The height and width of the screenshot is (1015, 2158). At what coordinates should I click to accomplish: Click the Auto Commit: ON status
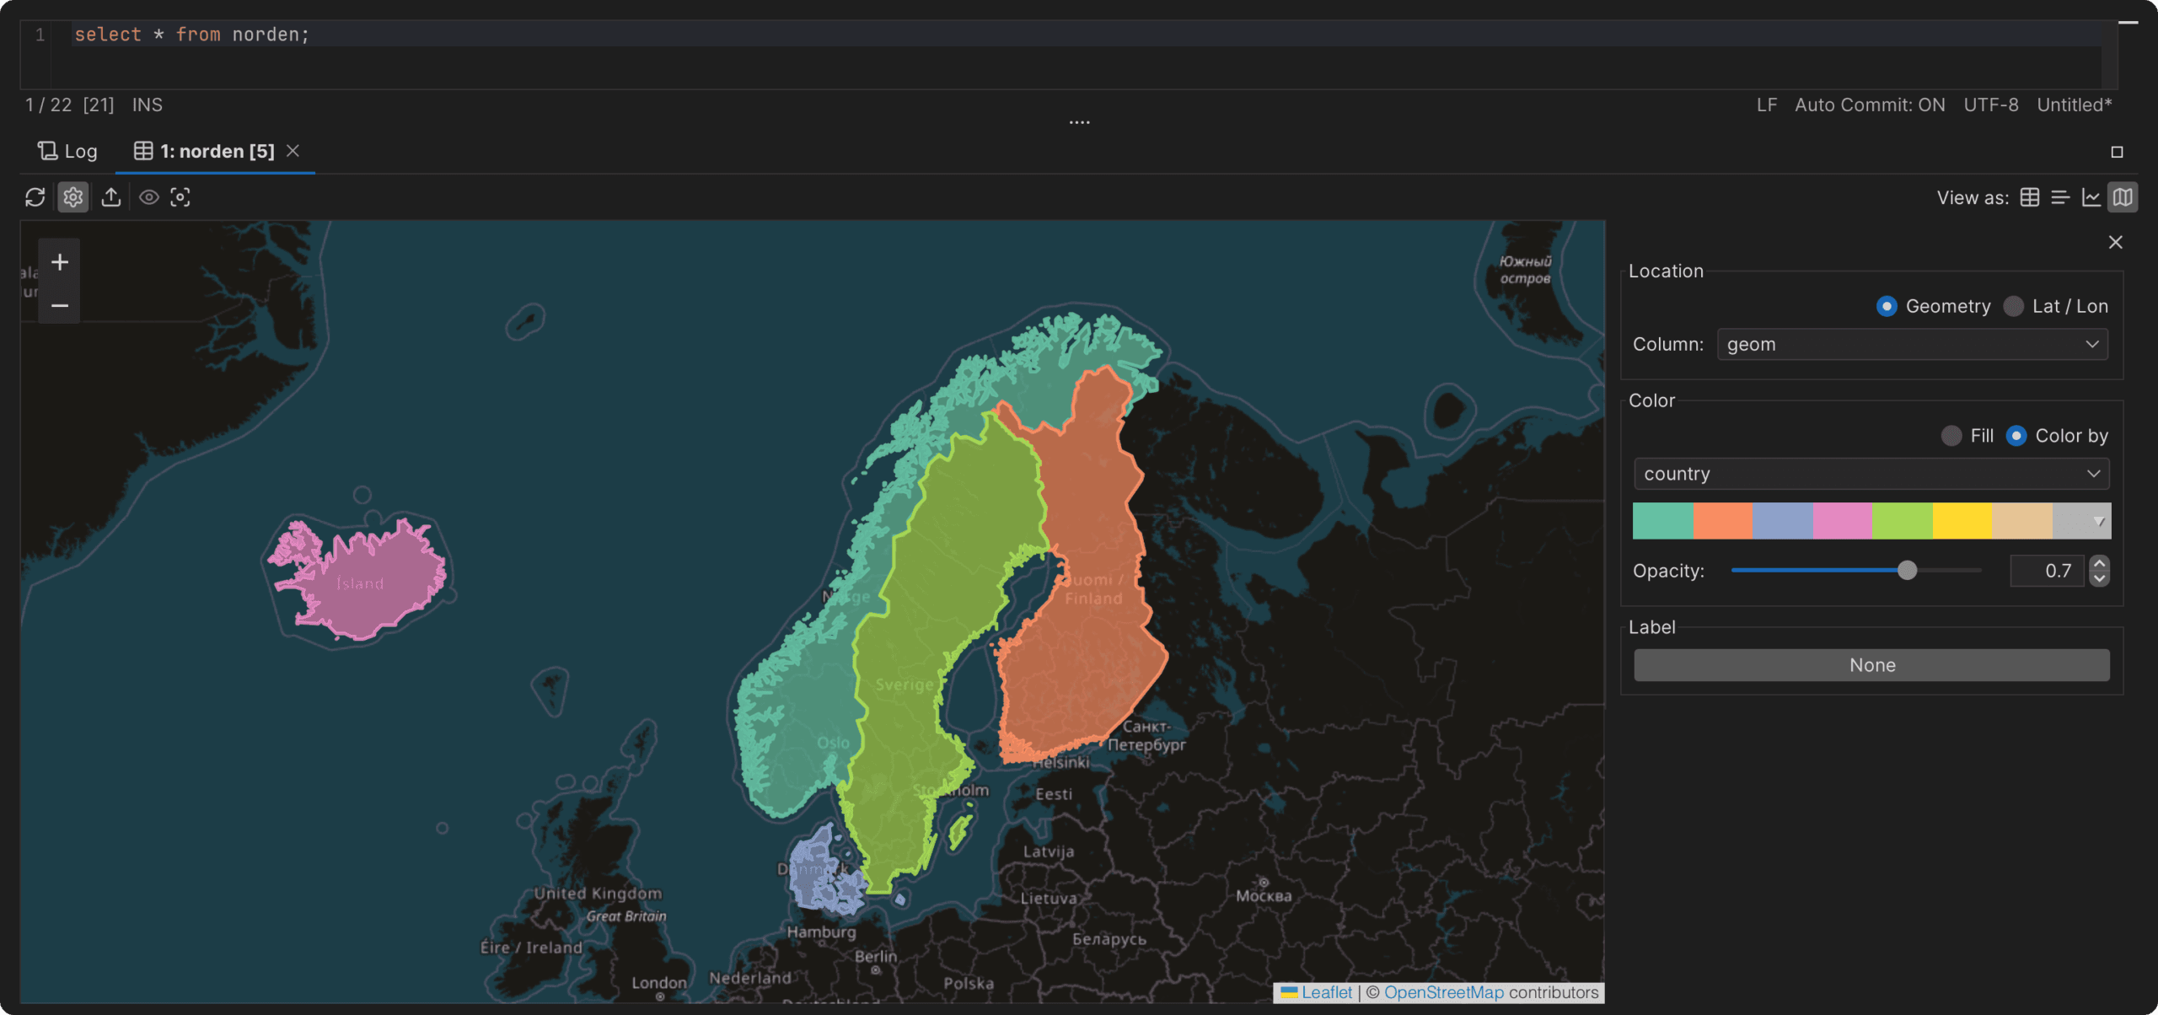pyautogui.click(x=1870, y=105)
